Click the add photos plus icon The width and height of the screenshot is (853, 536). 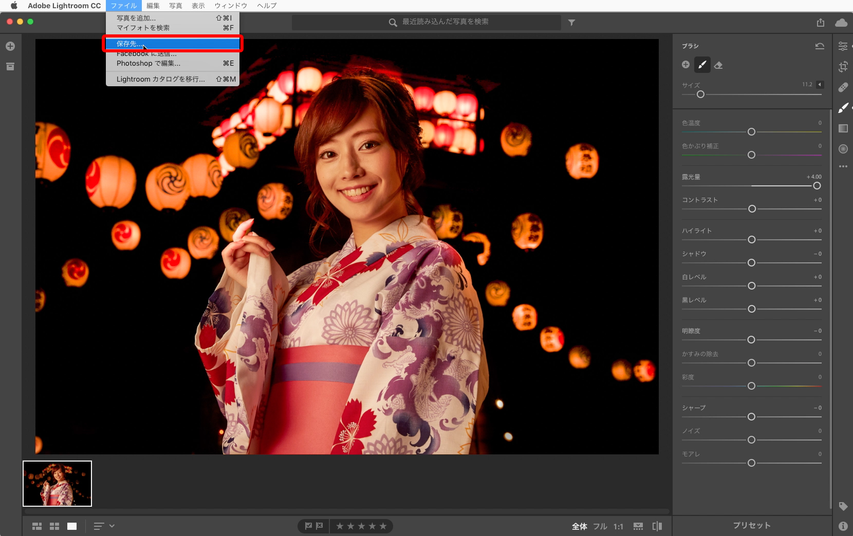(x=10, y=46)
